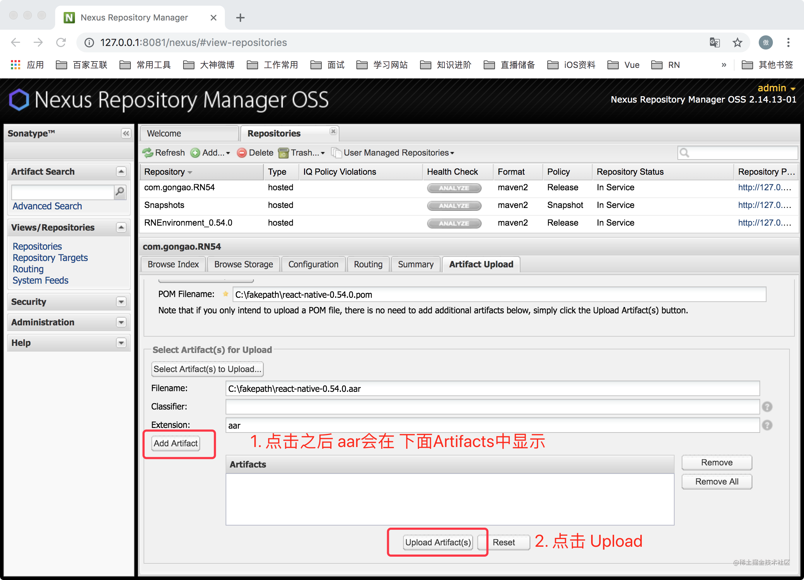Click the Remove All button
This screenshot has height=580, width=804.
[x=716, y=482]
